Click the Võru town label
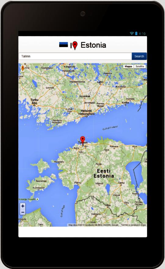Screen dimensions: 165x269 (126, 203)
